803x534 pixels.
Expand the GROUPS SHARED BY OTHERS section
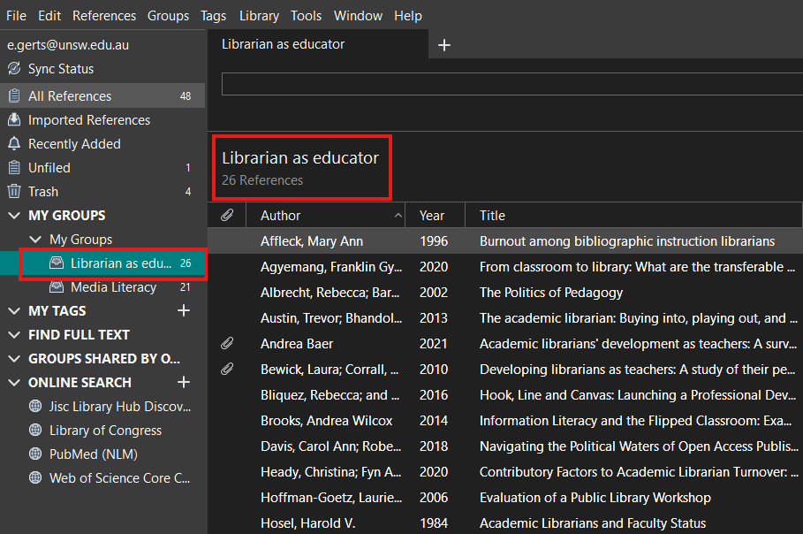pyautogui.click(x=13, y=358)
